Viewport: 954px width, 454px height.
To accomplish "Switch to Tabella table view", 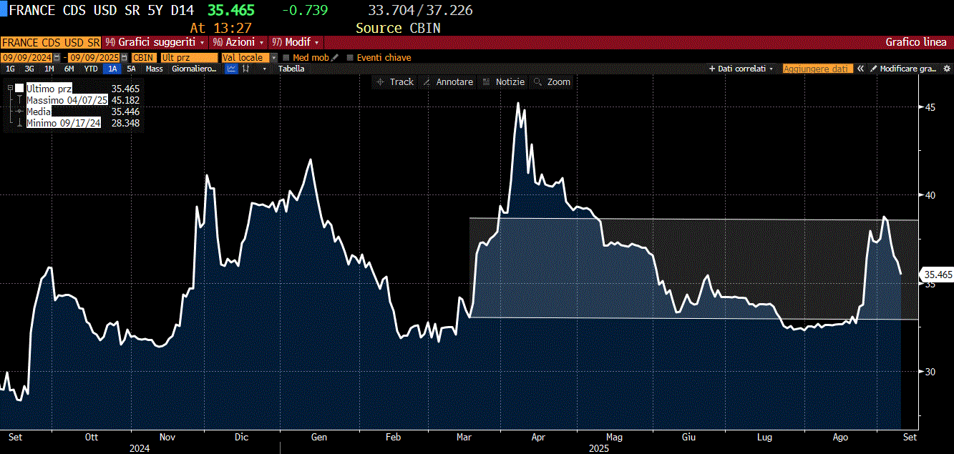I will pos(291,69).
